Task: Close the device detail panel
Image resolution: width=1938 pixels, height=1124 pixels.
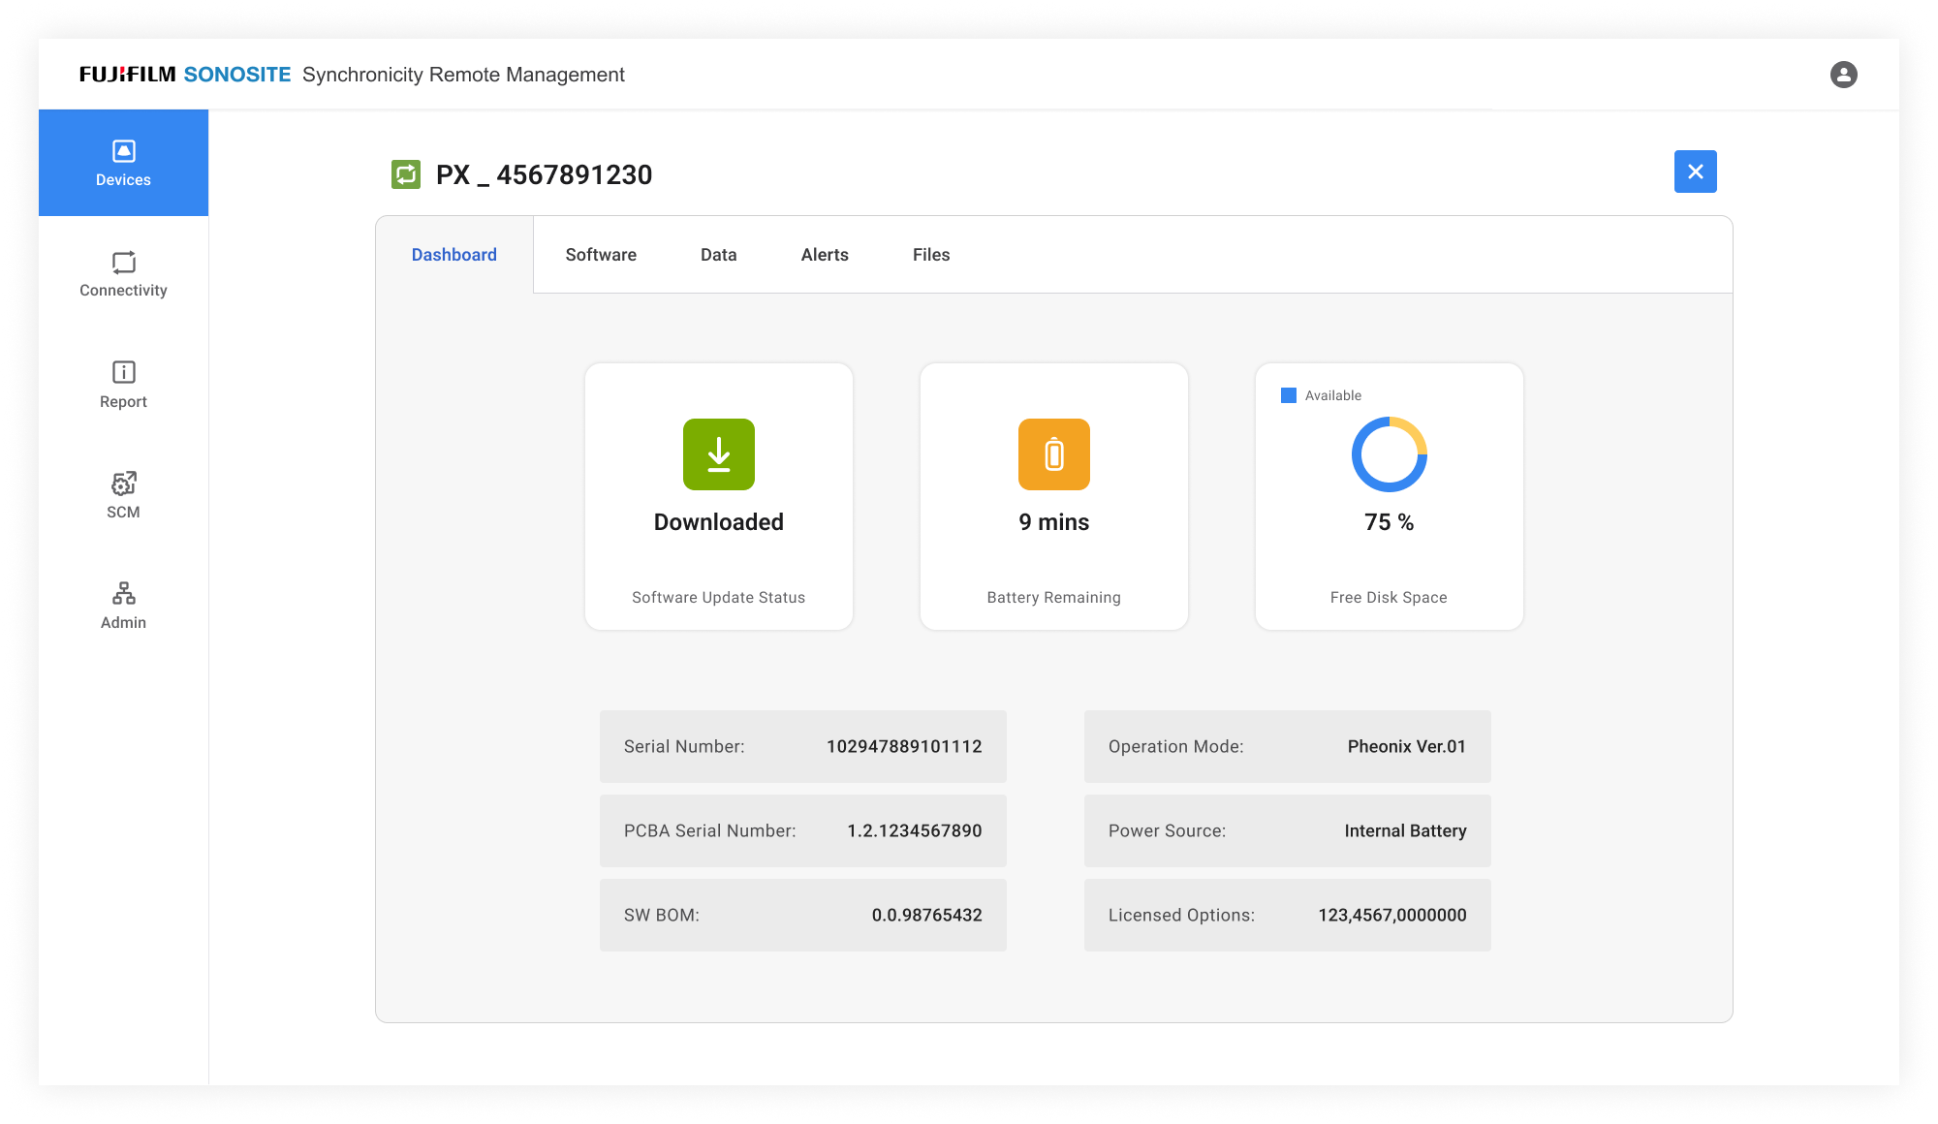Action: pyautogui.click(x=1695, y=172)
